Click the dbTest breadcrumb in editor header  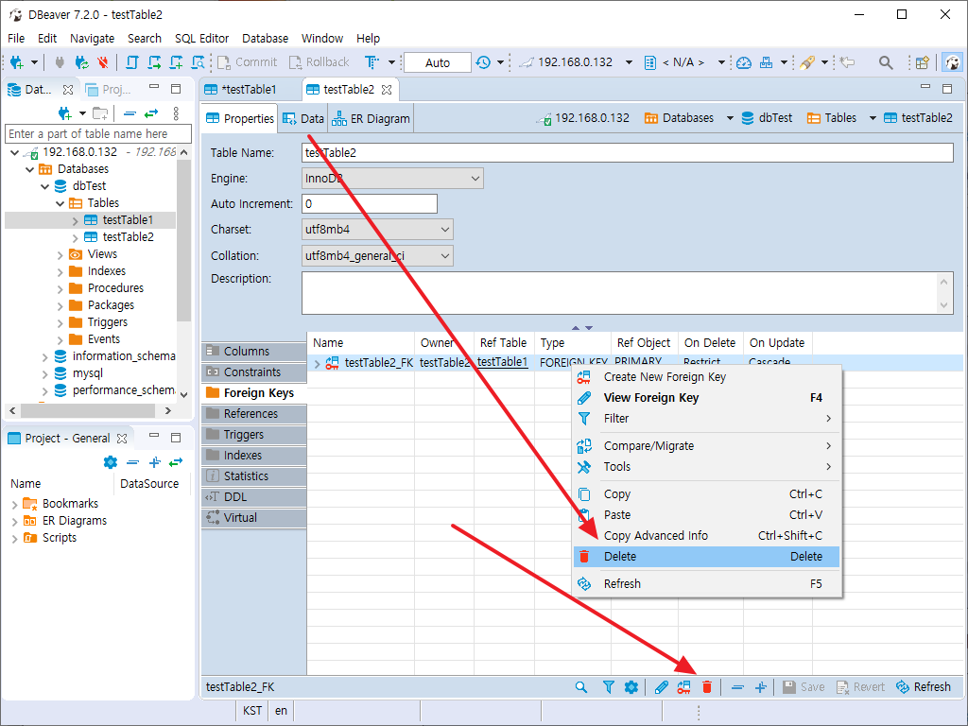[766, 118]
